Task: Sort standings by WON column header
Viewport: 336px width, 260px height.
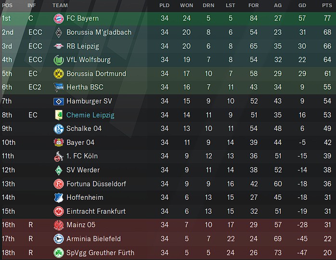Action: point(186,5)
